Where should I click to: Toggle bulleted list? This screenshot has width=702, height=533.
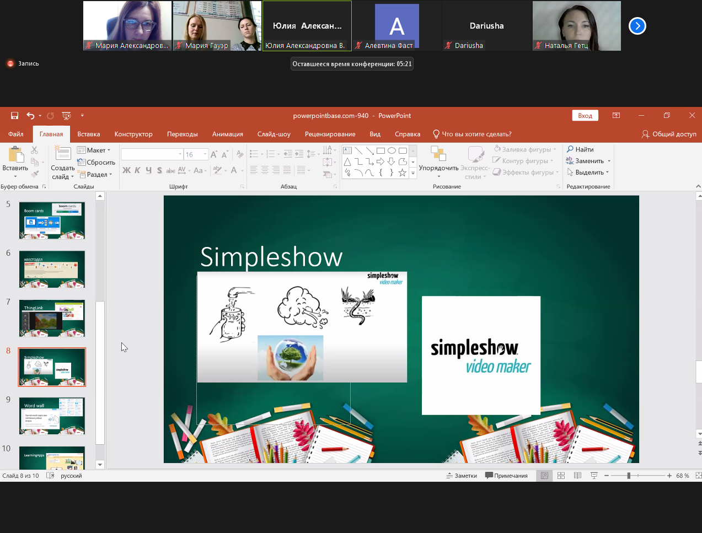pos(254,154)
